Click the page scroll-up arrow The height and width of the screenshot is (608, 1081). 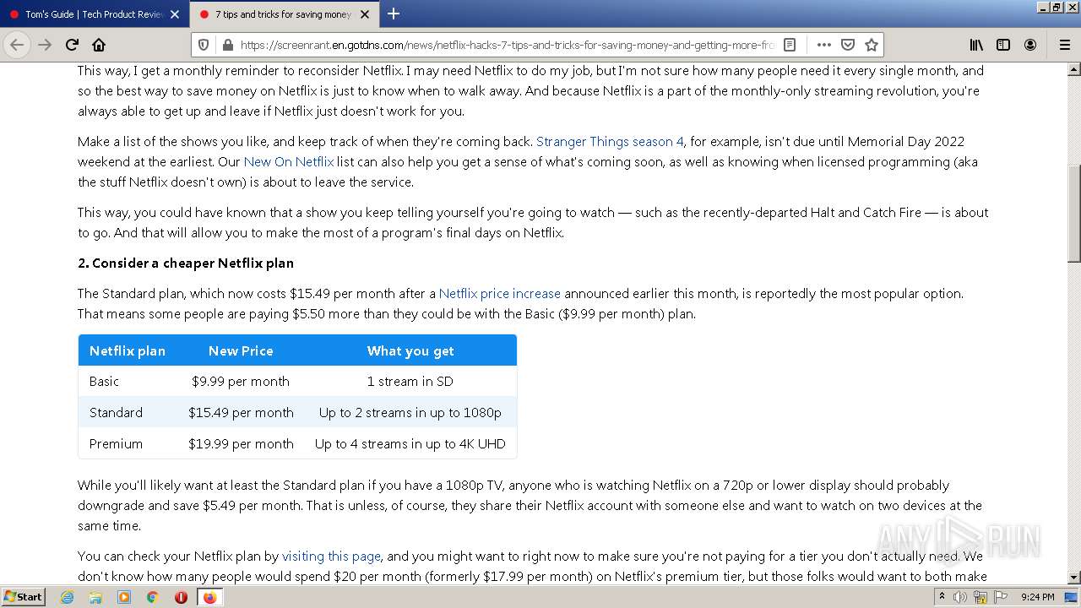pyautogui.click(x=1074, y=69)
